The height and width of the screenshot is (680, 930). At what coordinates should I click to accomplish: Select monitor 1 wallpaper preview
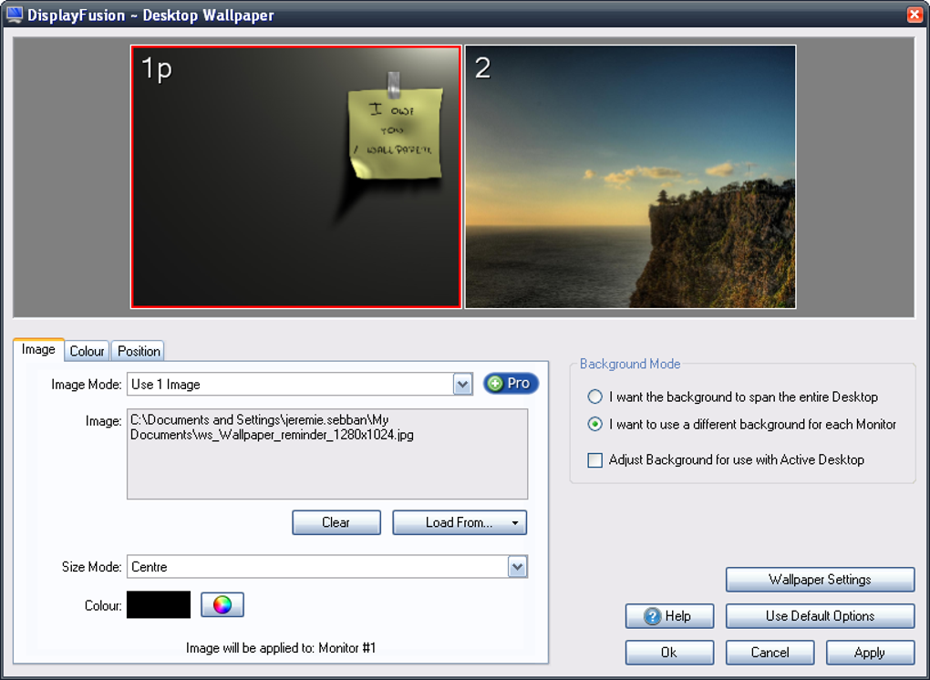point(296,177)
